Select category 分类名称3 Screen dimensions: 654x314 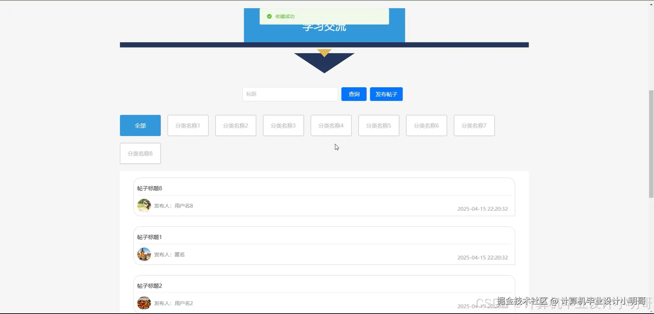click(283, 125)
